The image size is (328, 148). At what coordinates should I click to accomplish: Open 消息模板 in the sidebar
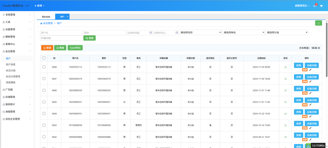pyautogui.click(x=11, y=82)
